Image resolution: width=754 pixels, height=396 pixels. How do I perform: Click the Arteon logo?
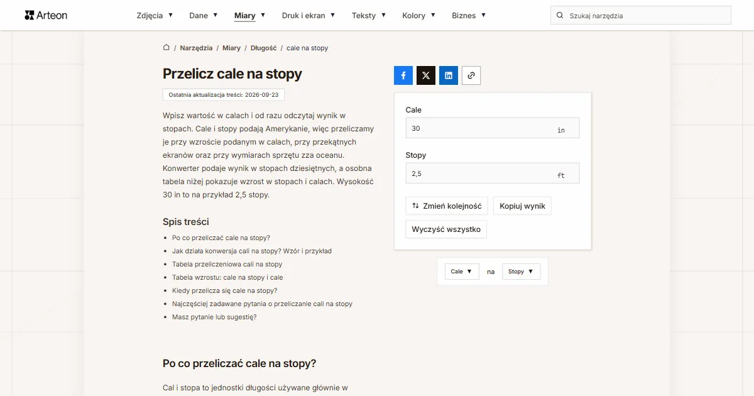(x=46, y=15)
